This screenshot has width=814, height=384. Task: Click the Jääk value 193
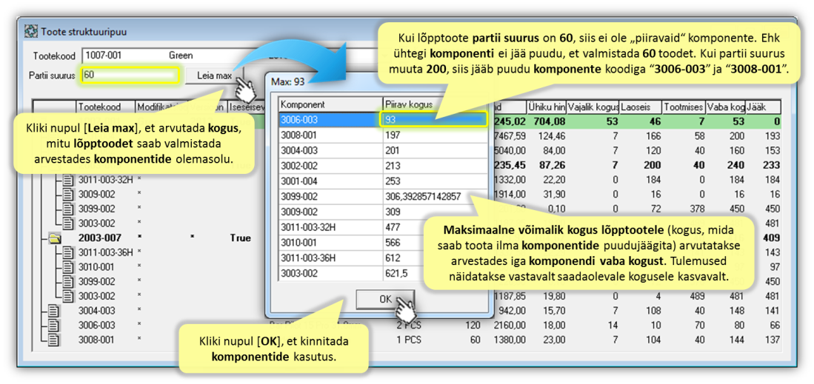(x=772, y=136)
